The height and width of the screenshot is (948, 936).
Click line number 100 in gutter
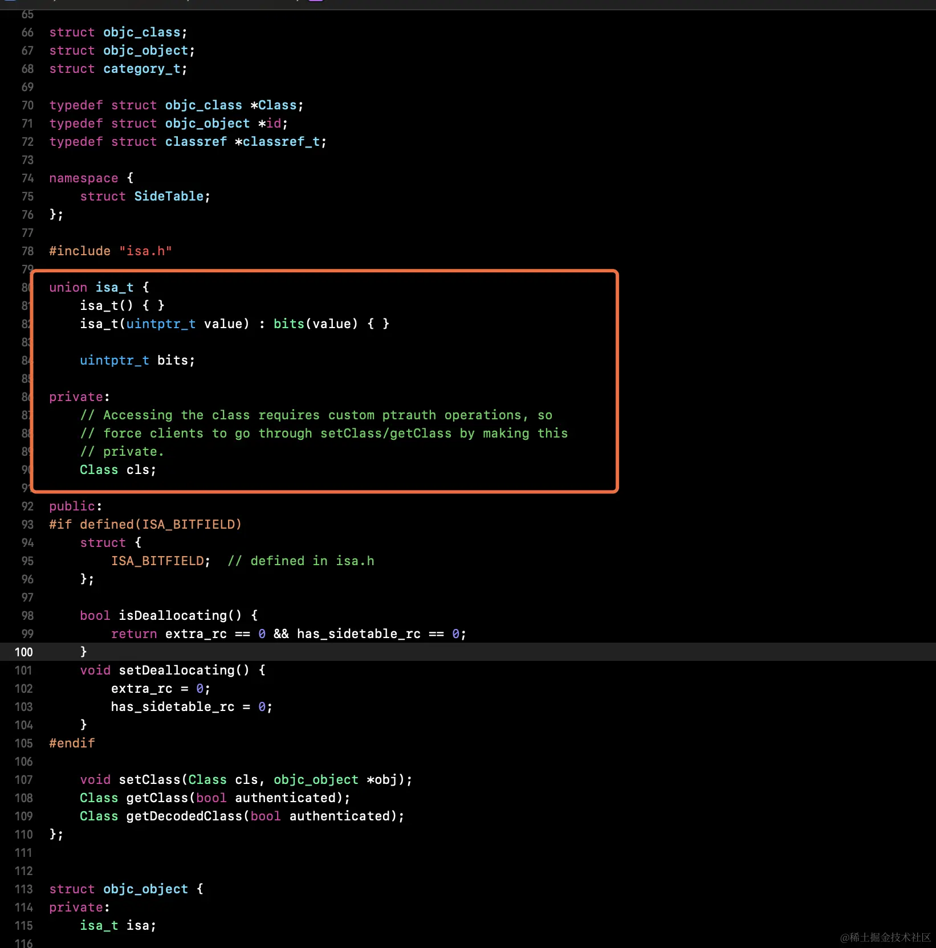pos(23,652)
